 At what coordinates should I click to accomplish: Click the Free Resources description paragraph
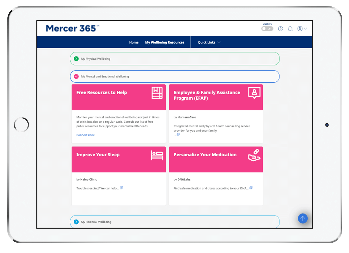pos(118,122)
